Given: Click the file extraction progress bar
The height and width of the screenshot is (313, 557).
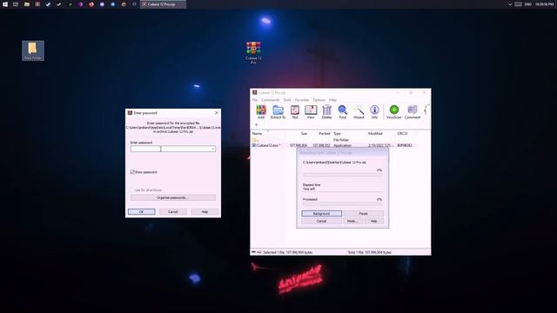Looking at the screenshot, I should (x=342, y=175).
